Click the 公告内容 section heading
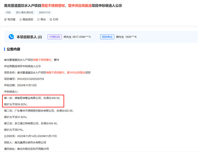198x152 pixels. coord(13,49)
